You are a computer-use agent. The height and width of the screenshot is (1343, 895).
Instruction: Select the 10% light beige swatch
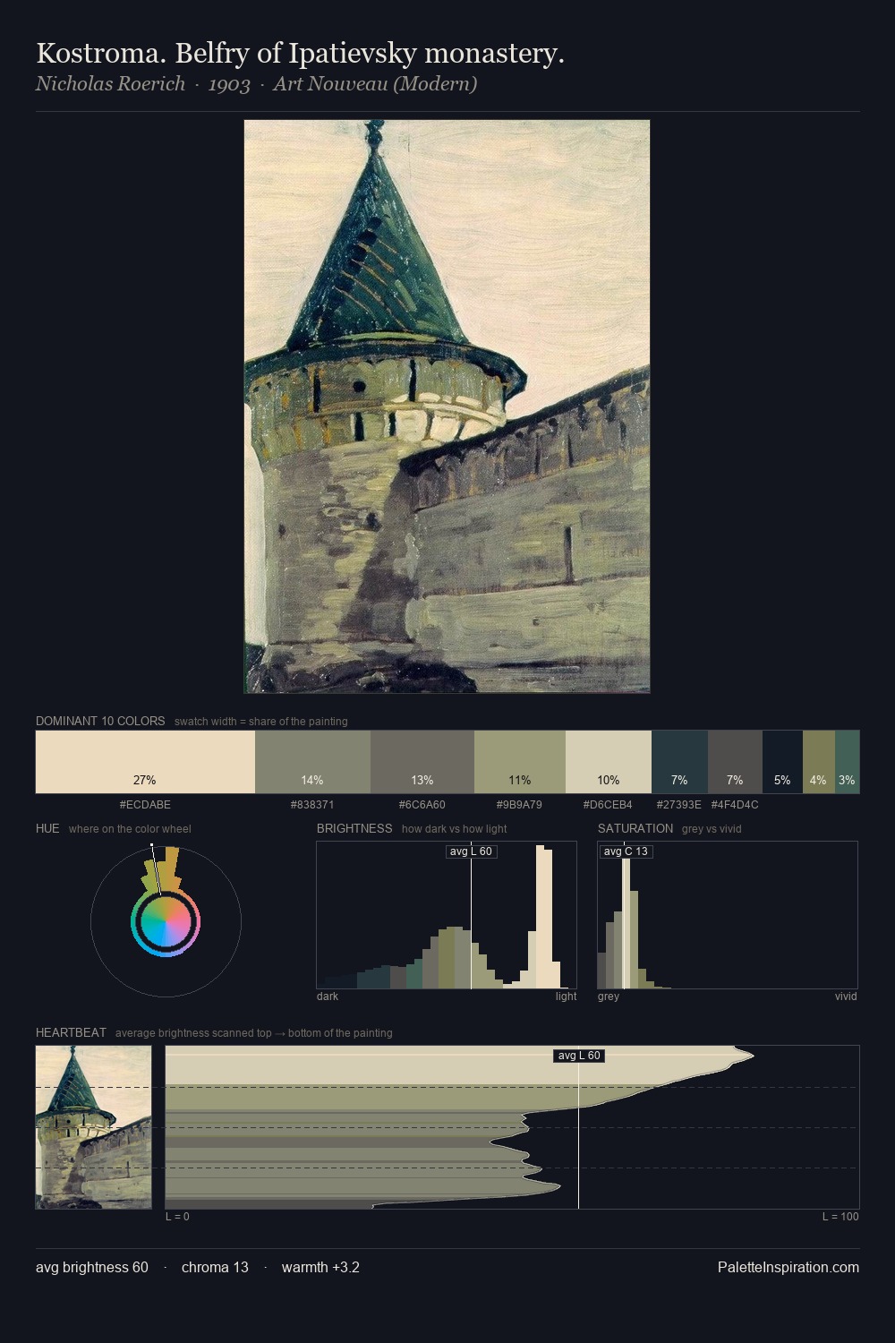(x=609, y=762)
